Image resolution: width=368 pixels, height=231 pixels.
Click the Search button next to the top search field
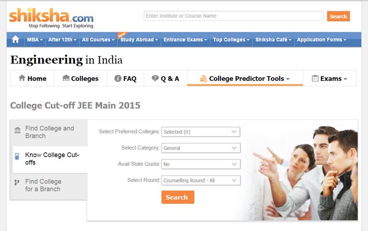pyautogui.click(x=338, y=16)
